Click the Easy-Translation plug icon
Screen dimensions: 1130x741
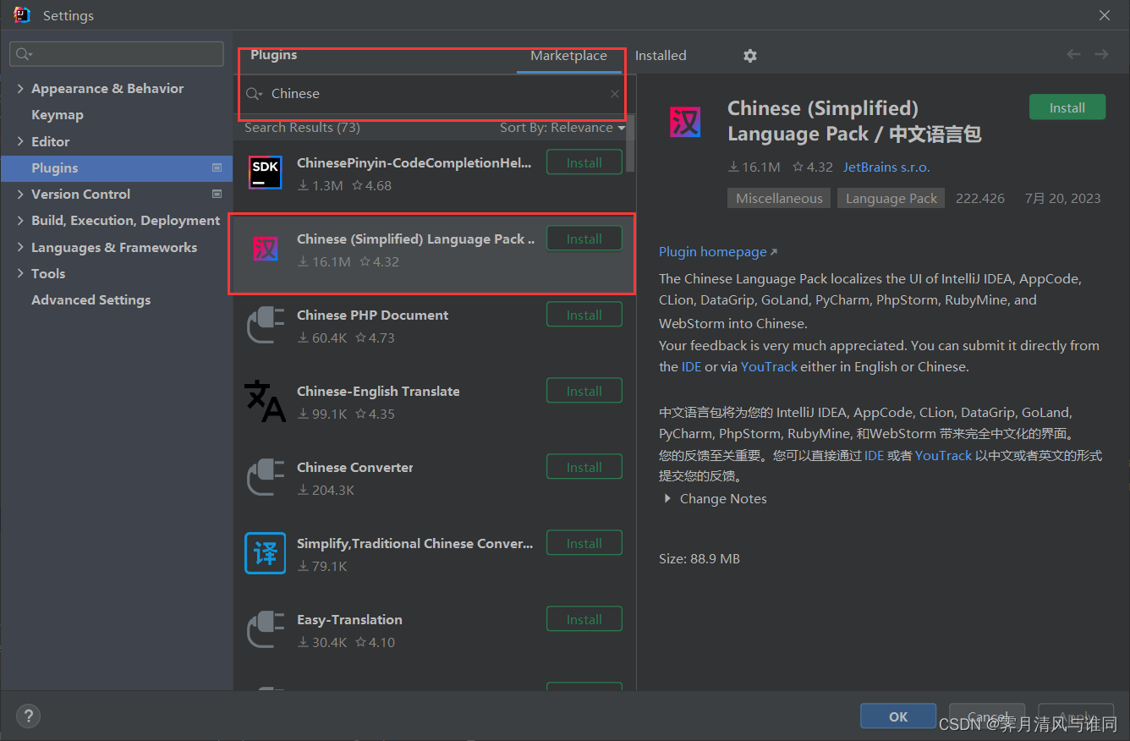click(x=266, y=629)
